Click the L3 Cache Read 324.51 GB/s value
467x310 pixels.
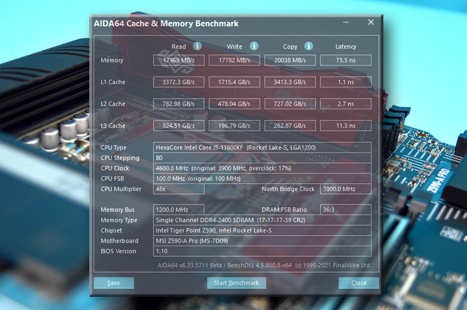[179, 125]
